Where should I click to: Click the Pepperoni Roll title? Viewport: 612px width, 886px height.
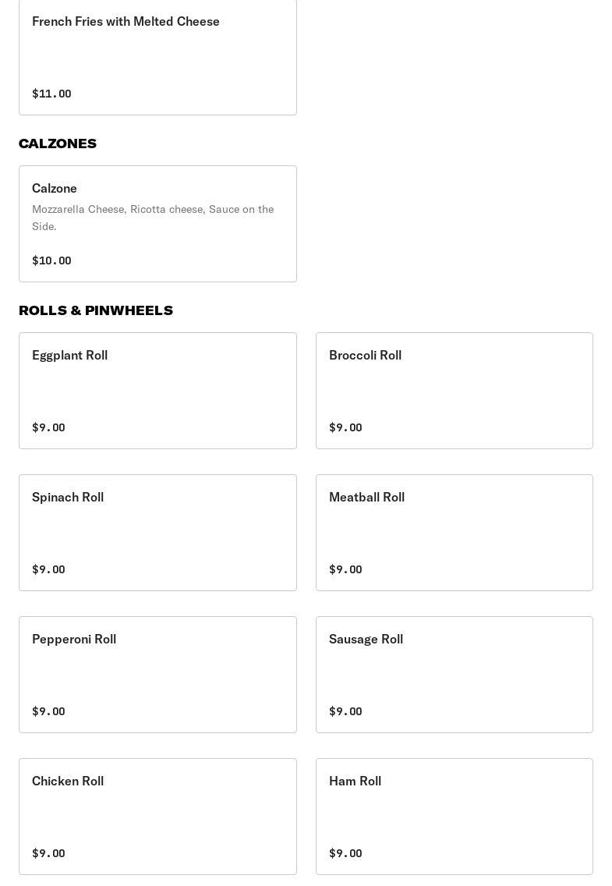point(74,640)
